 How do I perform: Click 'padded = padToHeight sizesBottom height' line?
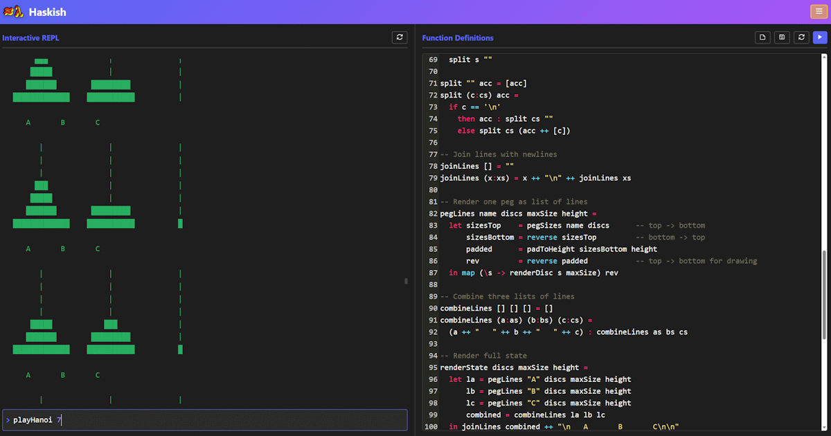(562, 249)
